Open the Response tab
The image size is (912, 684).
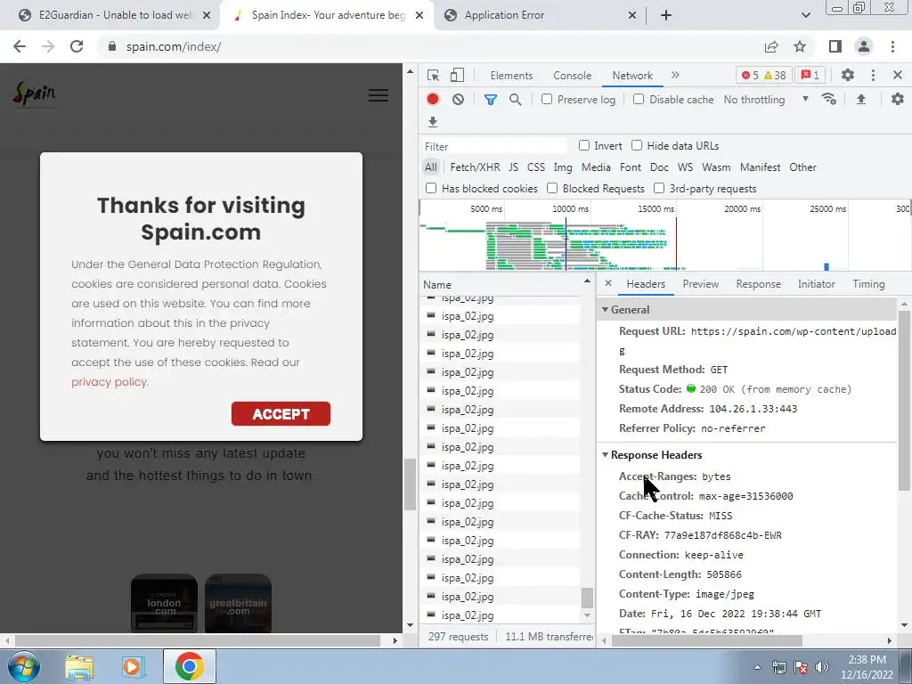758,284
